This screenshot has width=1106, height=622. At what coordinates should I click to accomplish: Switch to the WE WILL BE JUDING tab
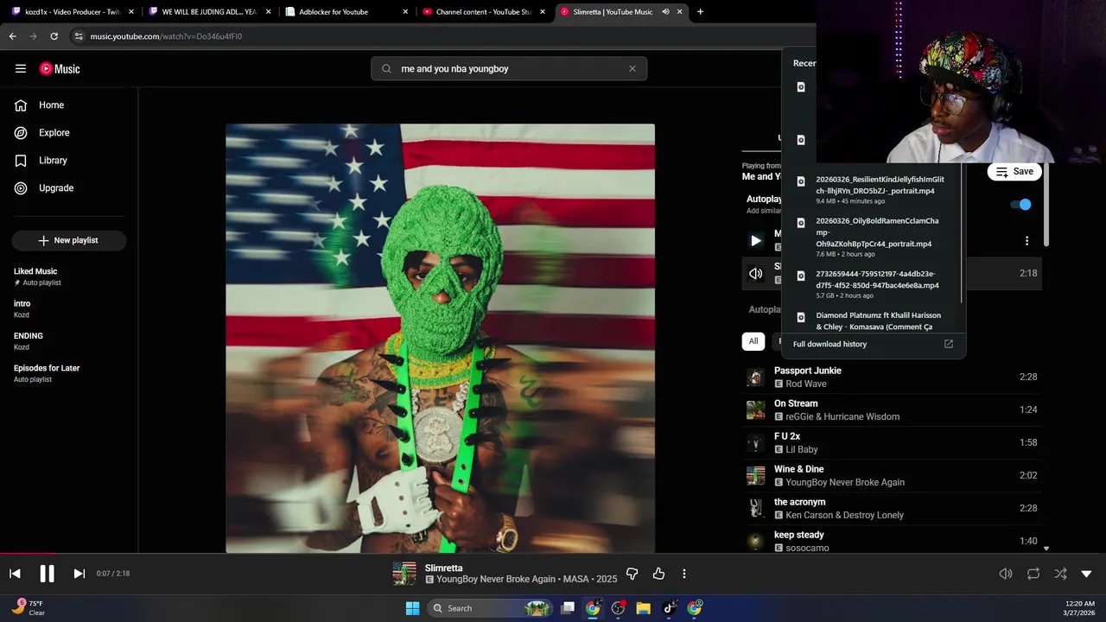click(209, 12)
